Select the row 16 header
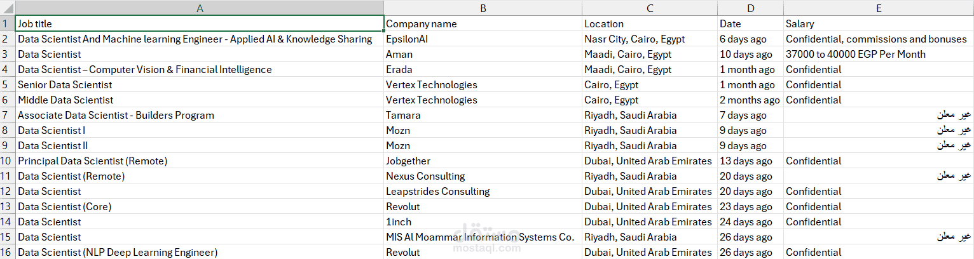This screenshot has height=259, width=974. pyautogui.click(x=8, y=252)
